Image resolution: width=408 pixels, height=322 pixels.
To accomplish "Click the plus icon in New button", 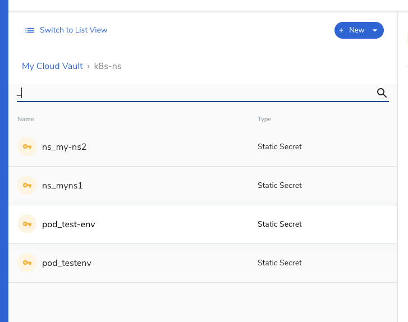I will click(x=341, y=30).
